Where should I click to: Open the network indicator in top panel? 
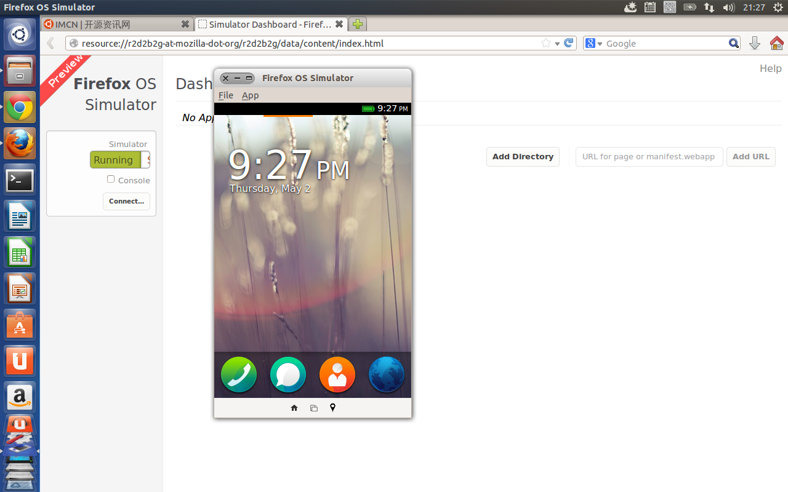click(709, 7)
